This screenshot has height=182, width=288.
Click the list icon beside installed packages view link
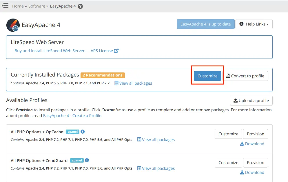pos(116,83)
